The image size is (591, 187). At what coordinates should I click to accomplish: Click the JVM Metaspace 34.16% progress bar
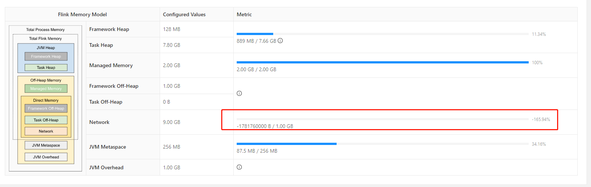pyautogui.click(x=383, y=144)
